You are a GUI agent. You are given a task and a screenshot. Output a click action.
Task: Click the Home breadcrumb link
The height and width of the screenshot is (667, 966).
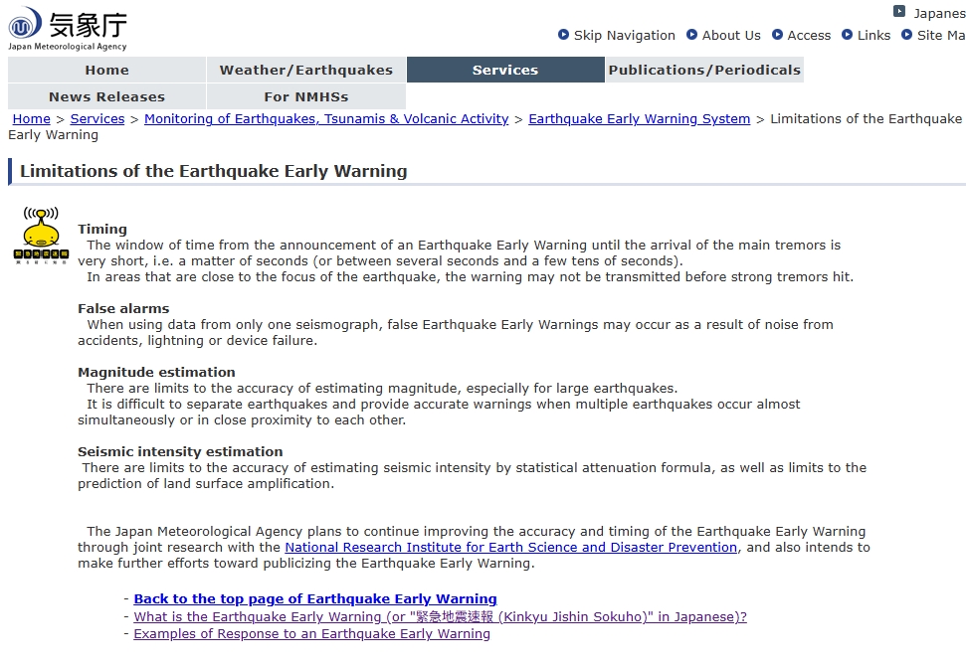coord(31,119)
